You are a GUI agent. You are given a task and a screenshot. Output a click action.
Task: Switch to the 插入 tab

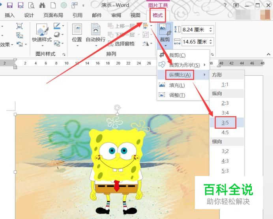point(9,15)
